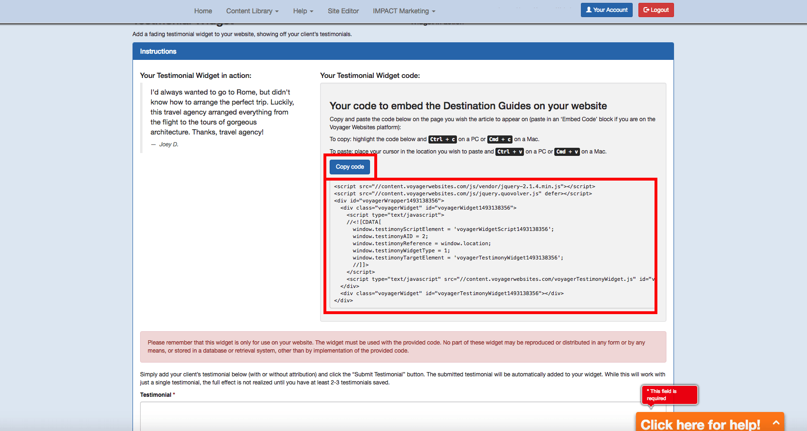The height and width of the screenshot is (431, 807).
Task: Open the Help dropdown menu
Action: click(x=303, y=11)
